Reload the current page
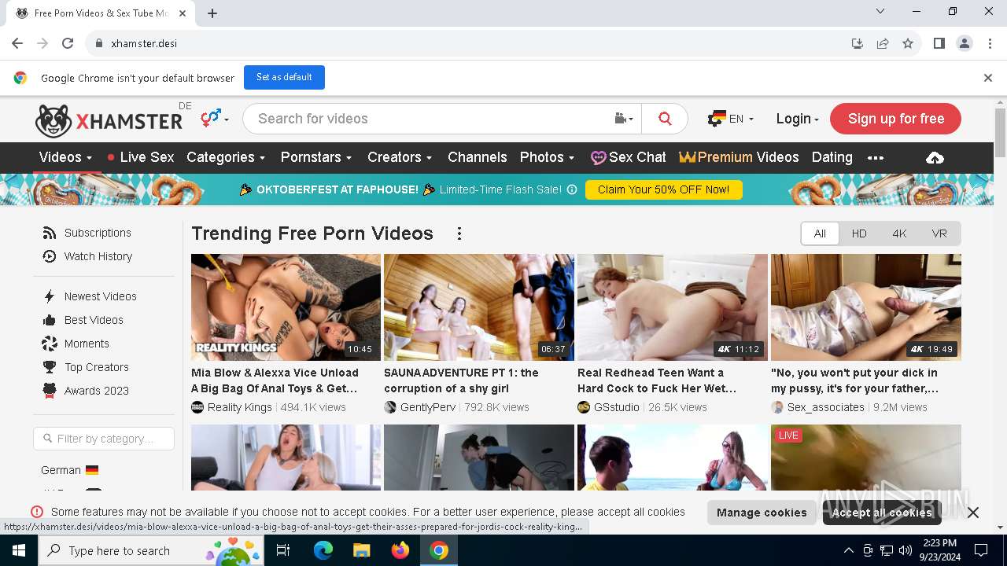 (68, 43)
